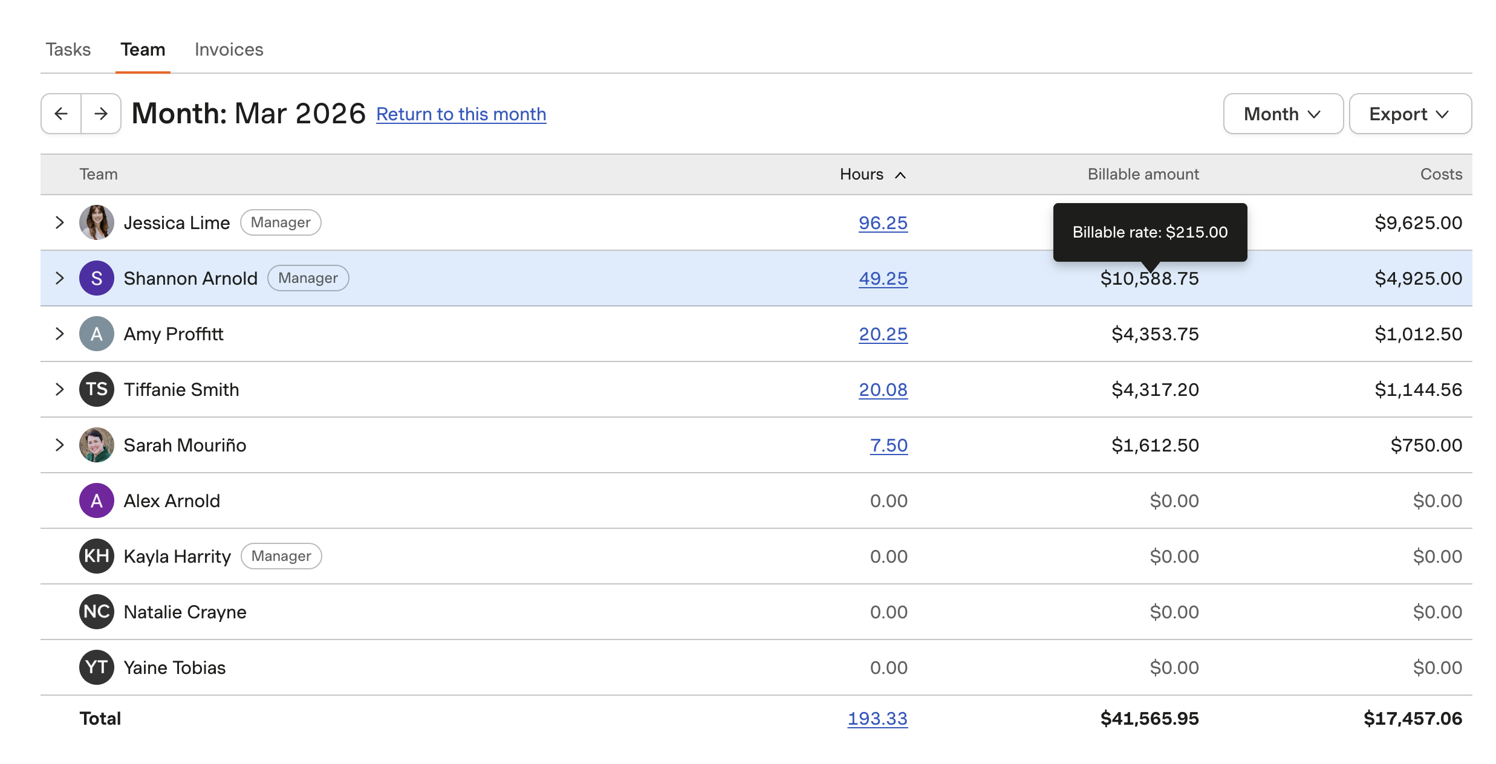This screenshot has width=1496, height=764.
Task: Click Jessica Lime's Manager badge
Action: (281, 222)
